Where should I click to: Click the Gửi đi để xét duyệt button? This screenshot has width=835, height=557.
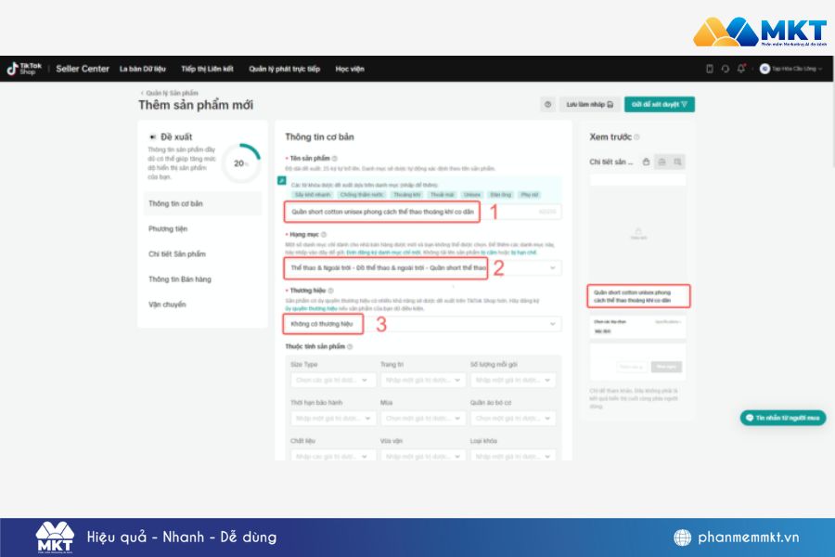(660, 105)
